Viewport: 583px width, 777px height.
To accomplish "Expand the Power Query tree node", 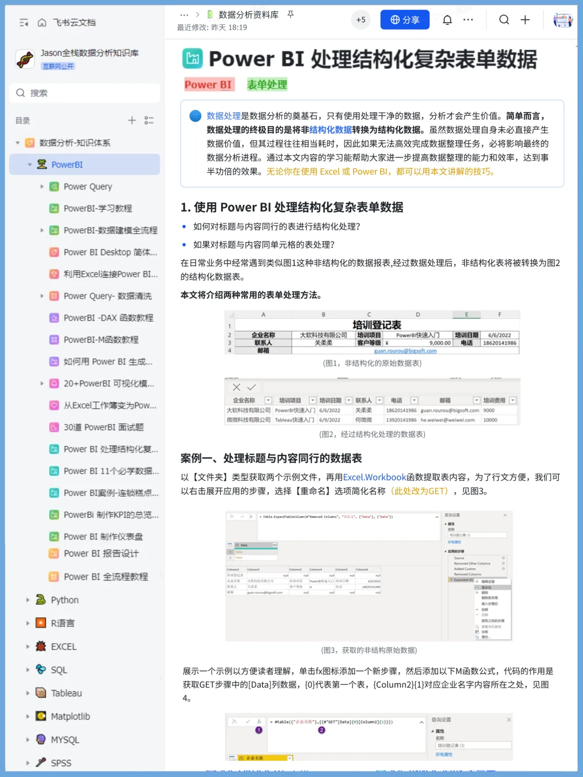I will point(42,187).
